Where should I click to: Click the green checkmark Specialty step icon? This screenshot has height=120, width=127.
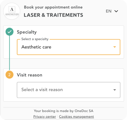(9, 32)
